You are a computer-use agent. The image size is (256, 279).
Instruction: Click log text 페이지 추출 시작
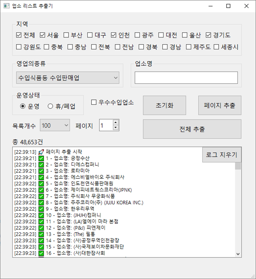[x=64, y=152]
